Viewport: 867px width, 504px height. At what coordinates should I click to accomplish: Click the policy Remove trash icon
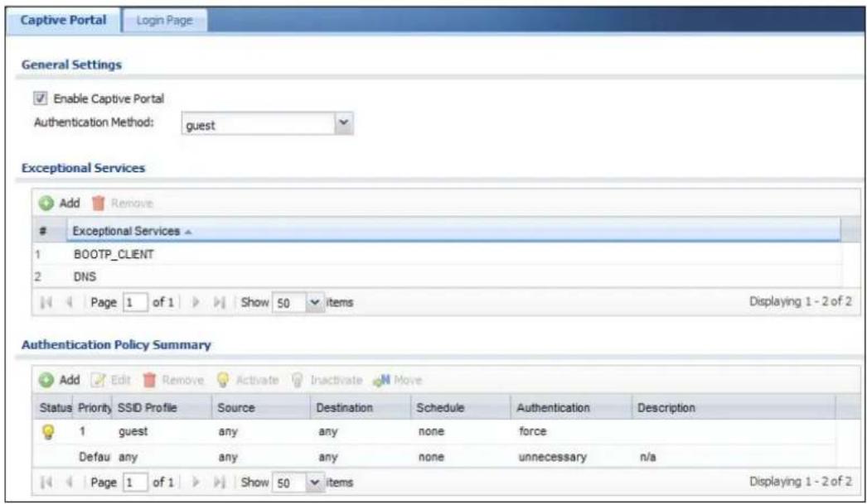149,380
